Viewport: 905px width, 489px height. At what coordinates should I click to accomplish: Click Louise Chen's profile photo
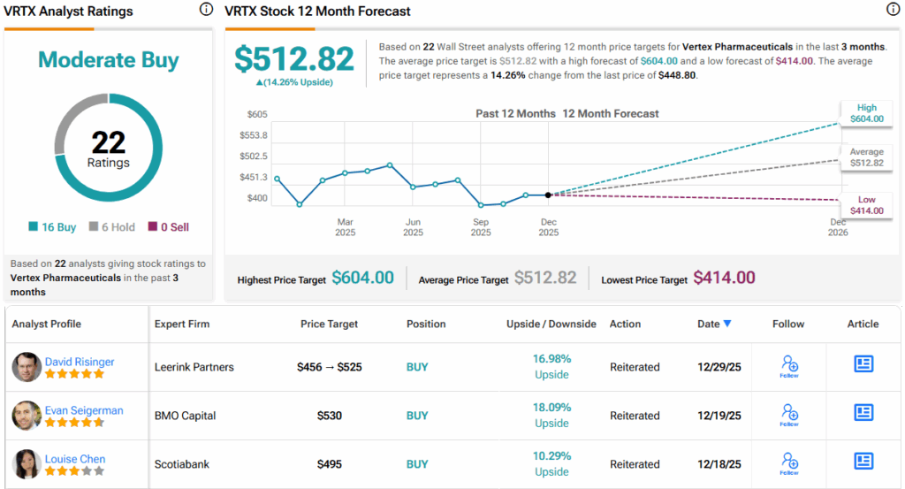click(27, 464)
